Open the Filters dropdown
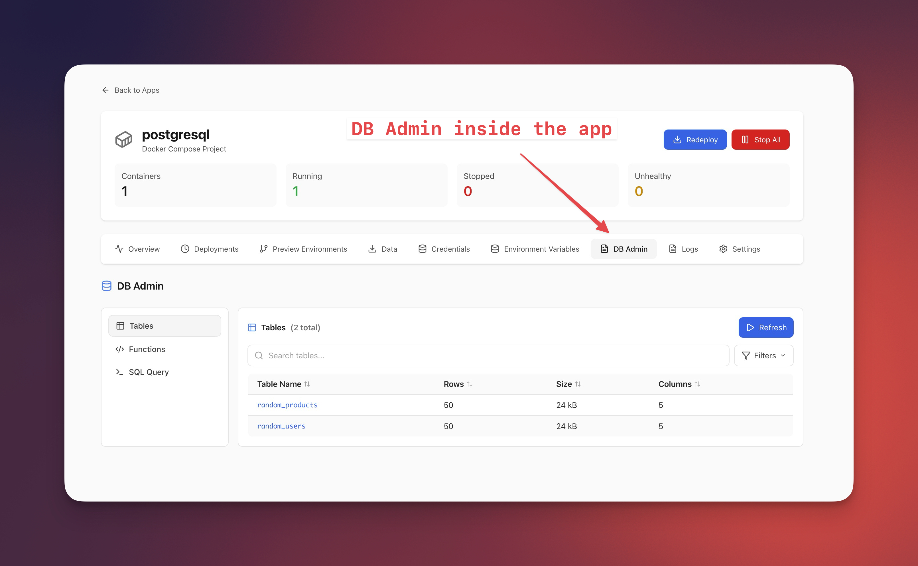Viewport: 918px width, 566px height. pos(763,356)
